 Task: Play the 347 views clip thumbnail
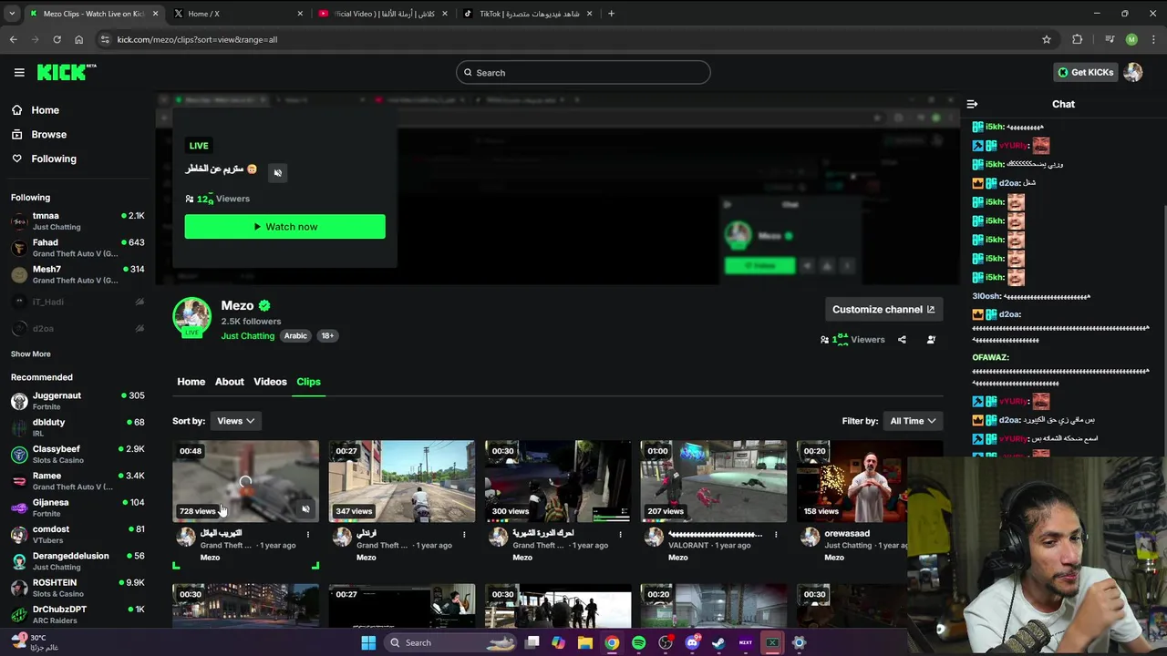pos(401,481)
